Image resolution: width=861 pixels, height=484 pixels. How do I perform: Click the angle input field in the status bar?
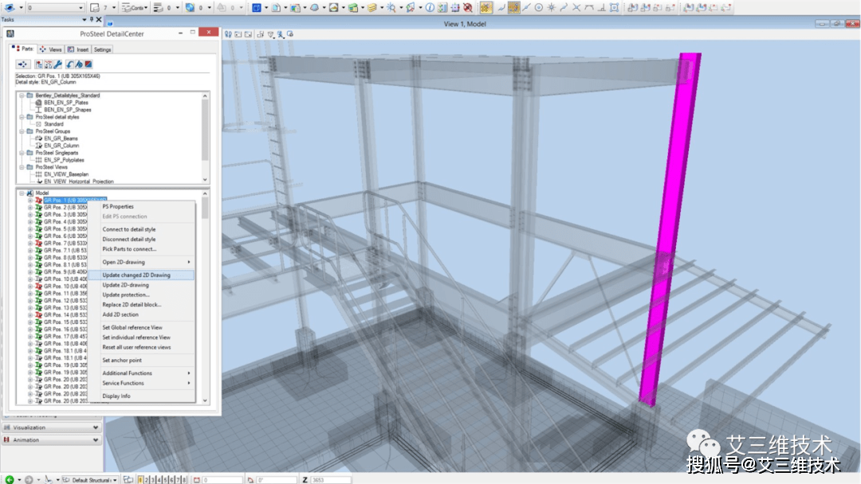coord(276,479)
